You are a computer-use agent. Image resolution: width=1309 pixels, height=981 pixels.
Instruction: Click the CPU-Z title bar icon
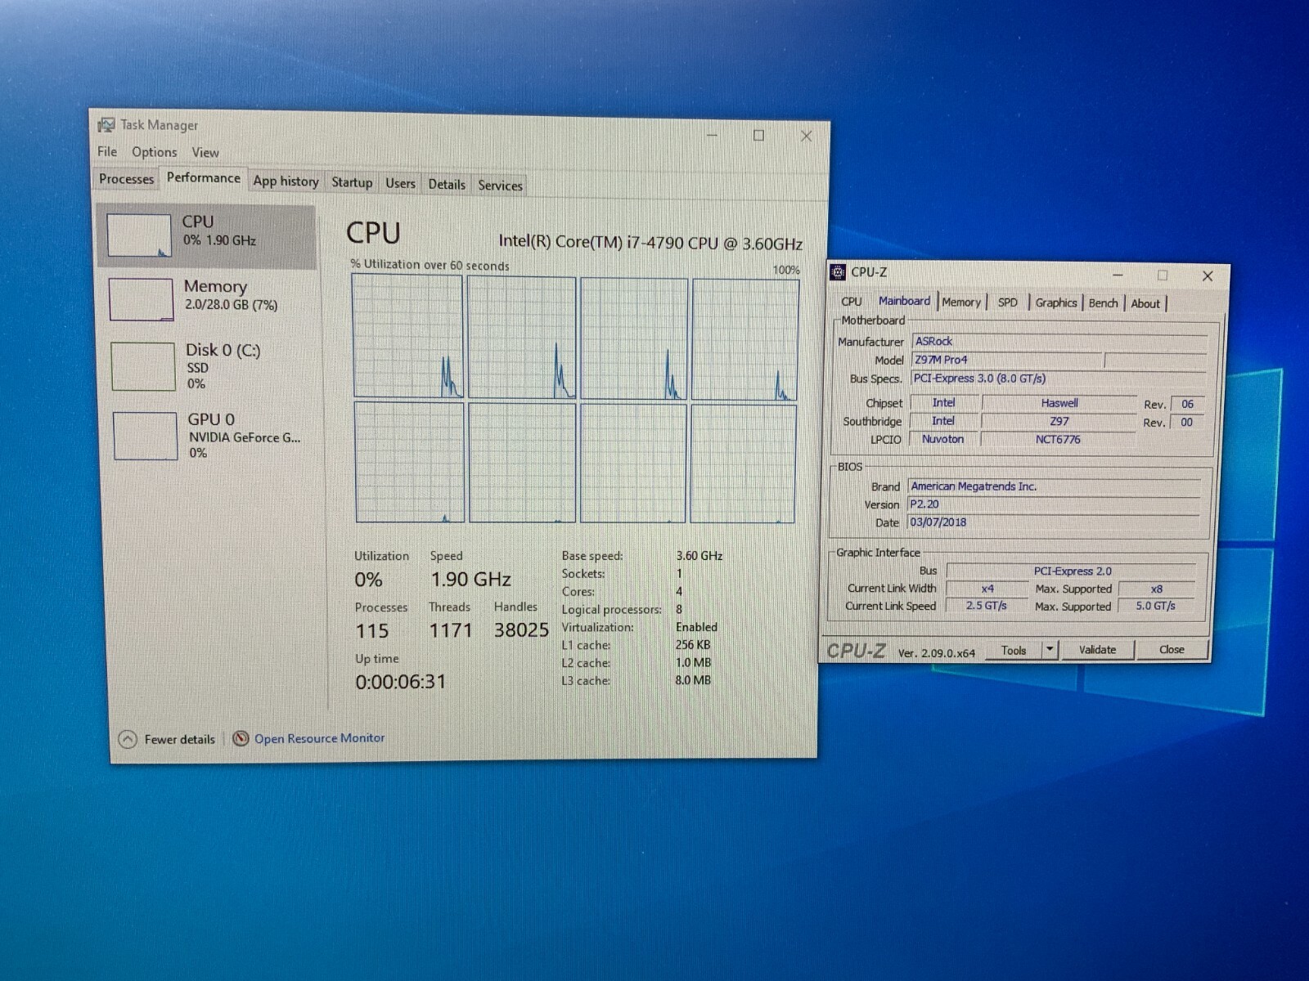[x=838, y=272]
